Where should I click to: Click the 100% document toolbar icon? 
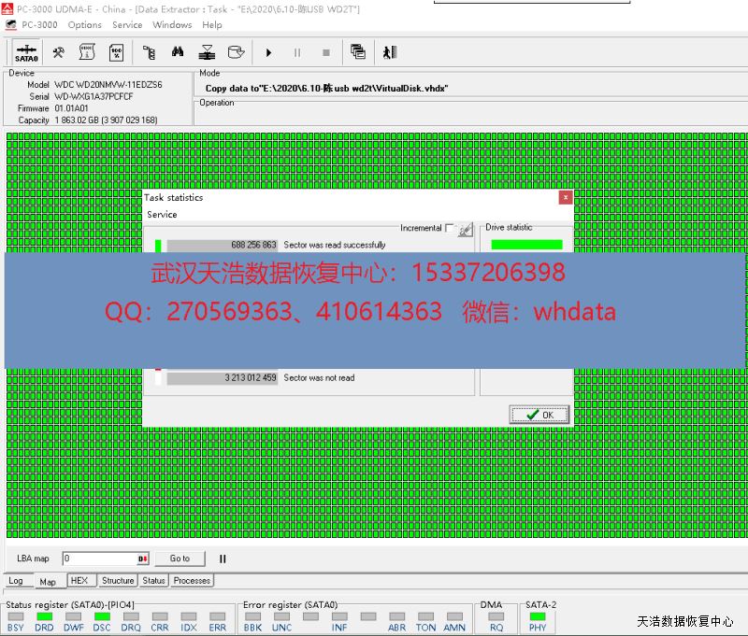116,52
